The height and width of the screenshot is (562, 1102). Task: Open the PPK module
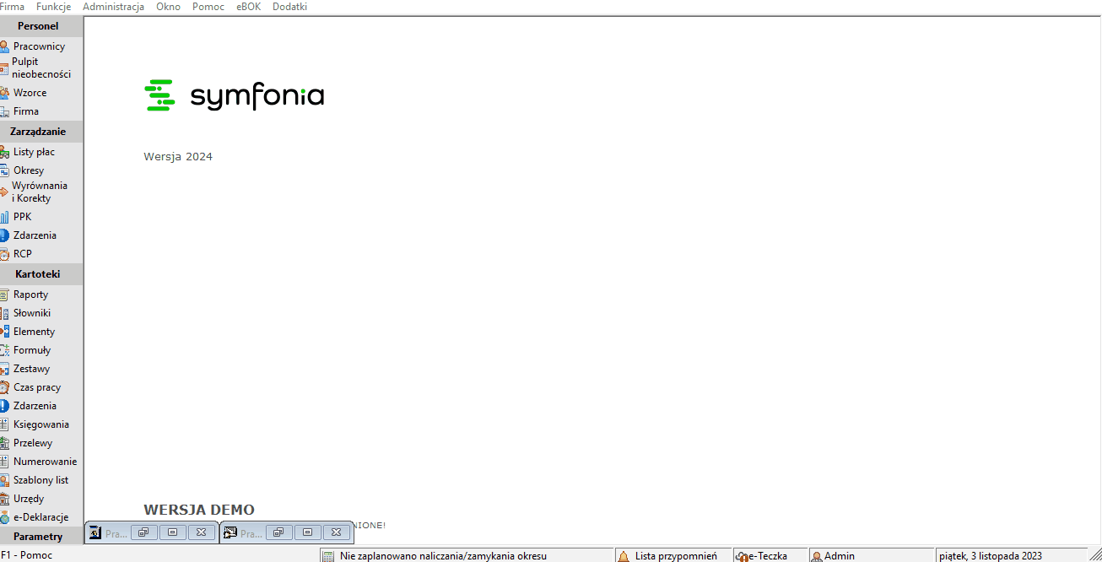(22, 217)
